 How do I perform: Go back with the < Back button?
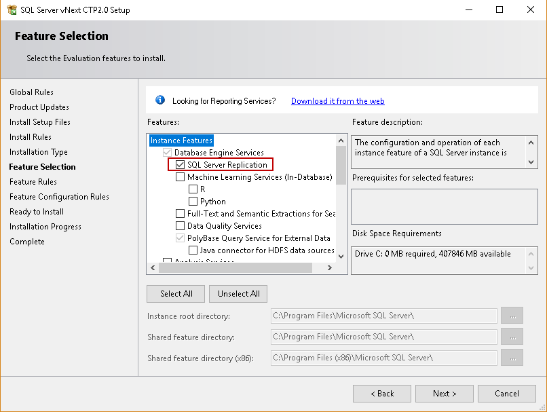point(382,394)
